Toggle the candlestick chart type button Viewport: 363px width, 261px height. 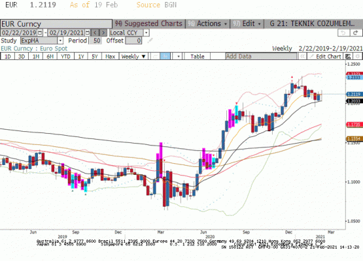pyautogui.click(x=165, y=56)
